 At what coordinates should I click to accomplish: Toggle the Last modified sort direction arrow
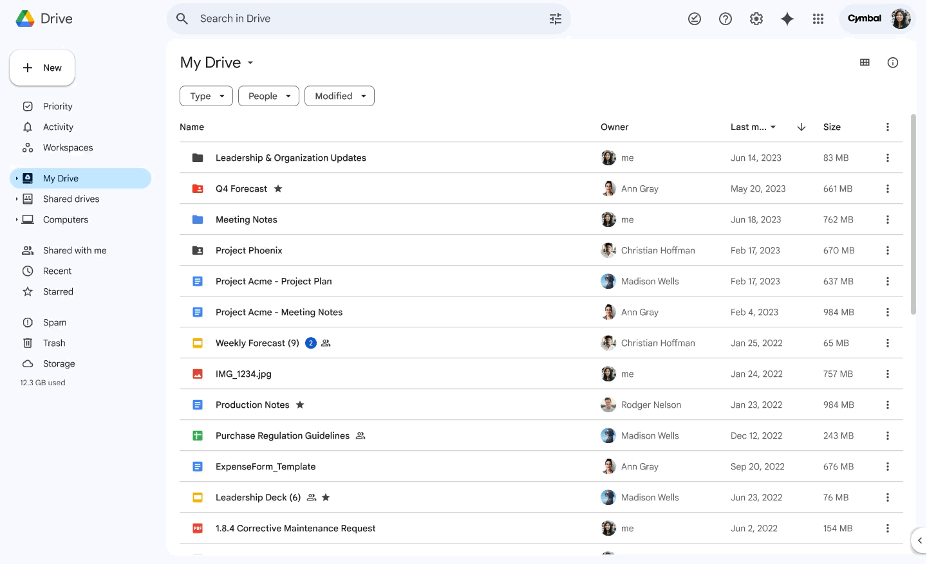(801, 127)
